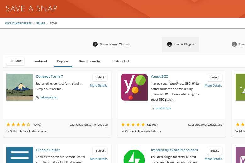Open the Contact Form 7 plugin thumbnail

[19, 87]
